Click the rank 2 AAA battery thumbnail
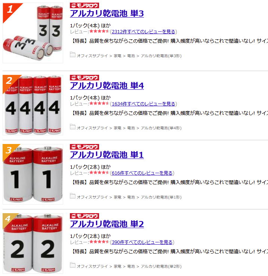Screen dimensions: 268x276 [33, 105]
